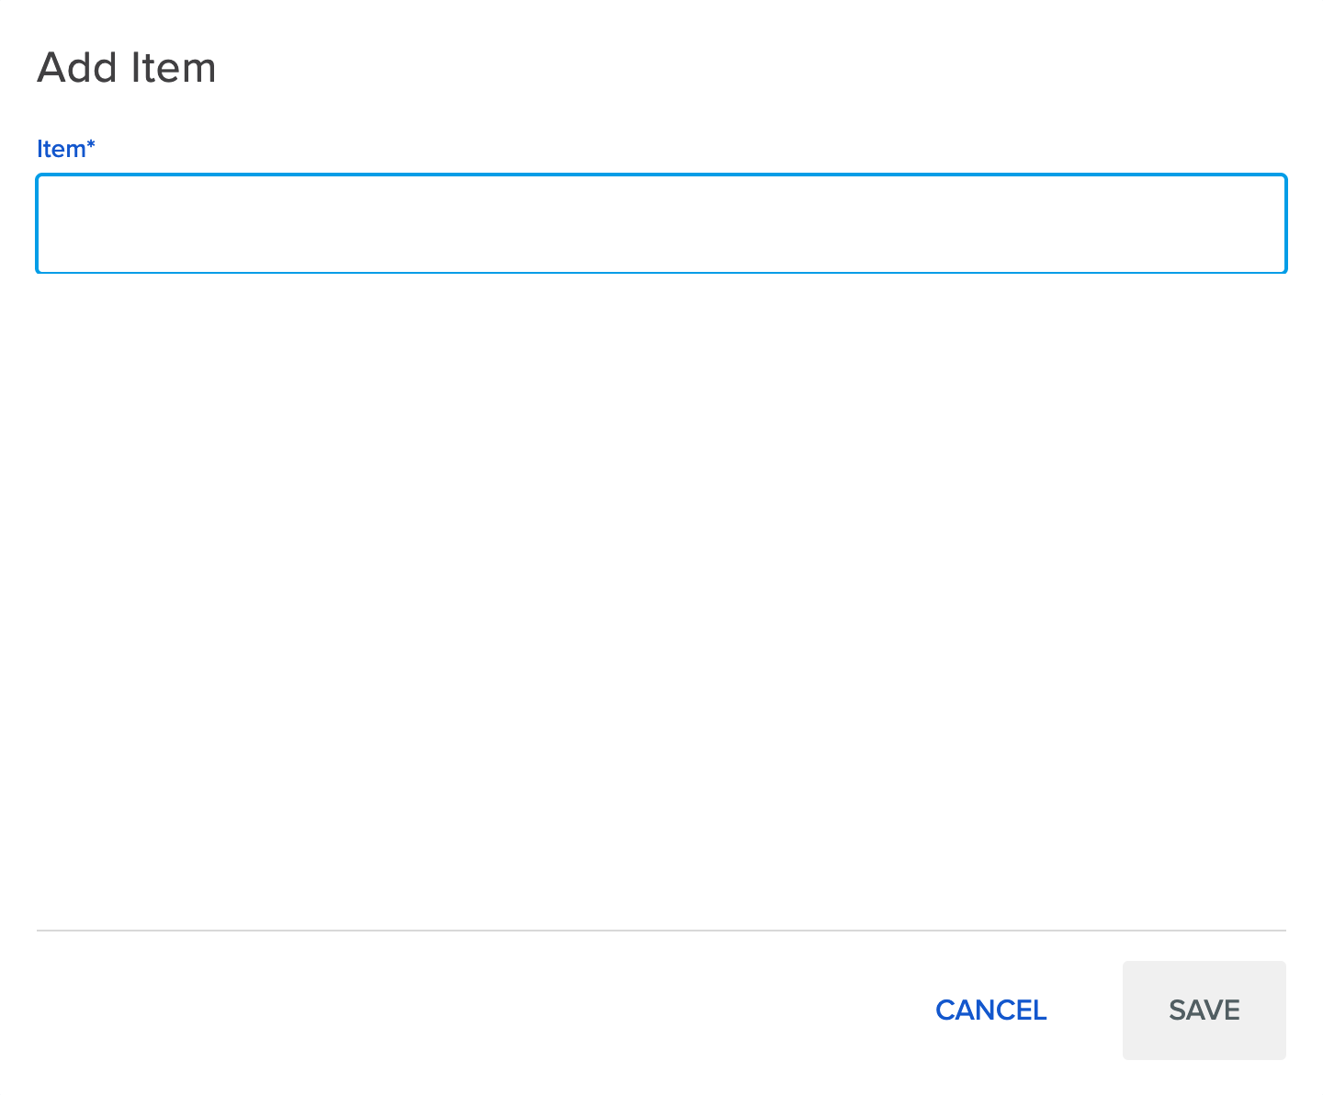Viewport: 1323px width, 1095px height.
Task: Click the Add Item dialog title
Action: click(x=126, y=67)
